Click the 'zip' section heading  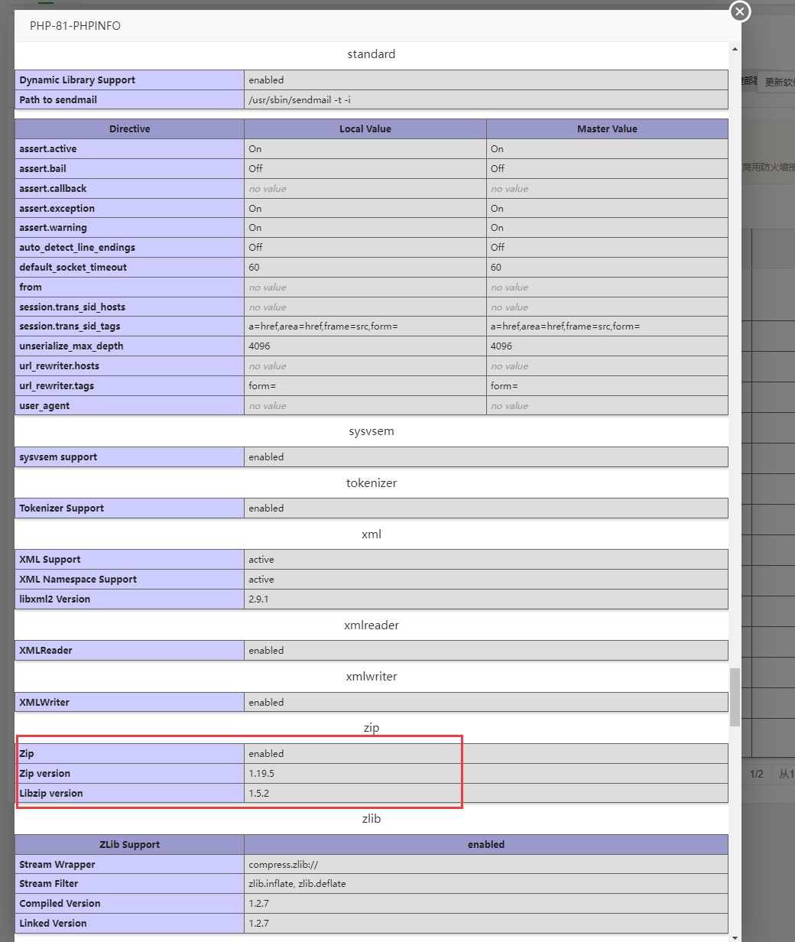(372, 728)
